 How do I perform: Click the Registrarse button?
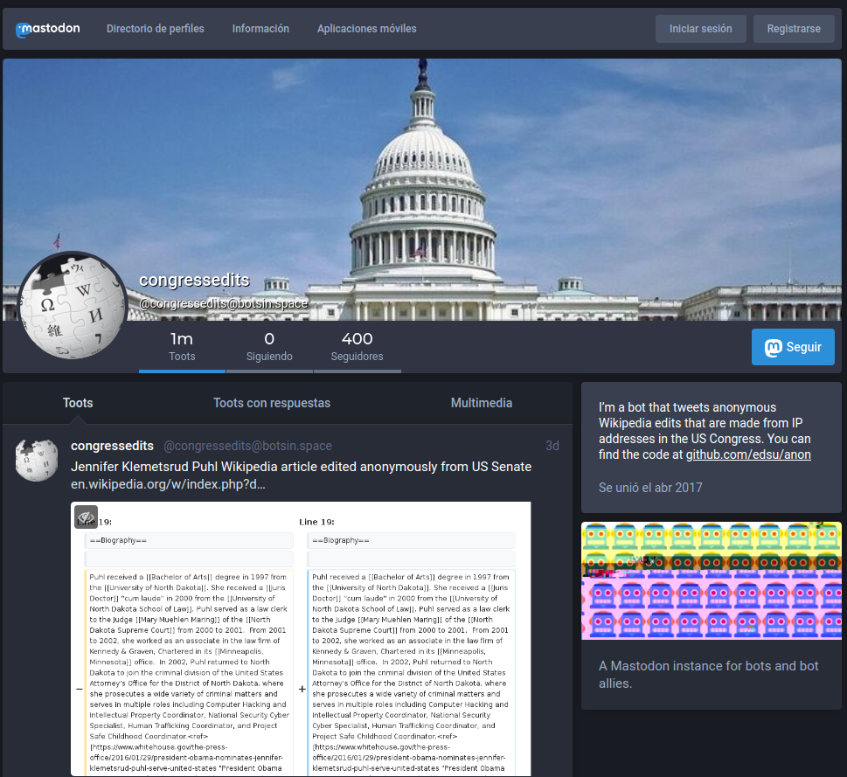tap(794, 29)
